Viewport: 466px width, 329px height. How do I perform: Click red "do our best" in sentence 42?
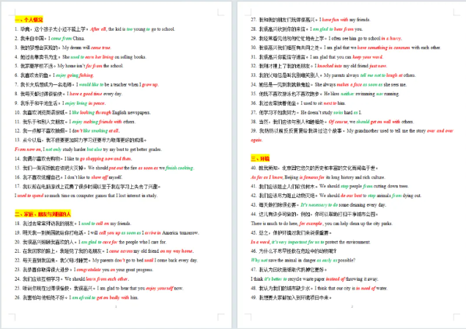click(x=351, y=196)
